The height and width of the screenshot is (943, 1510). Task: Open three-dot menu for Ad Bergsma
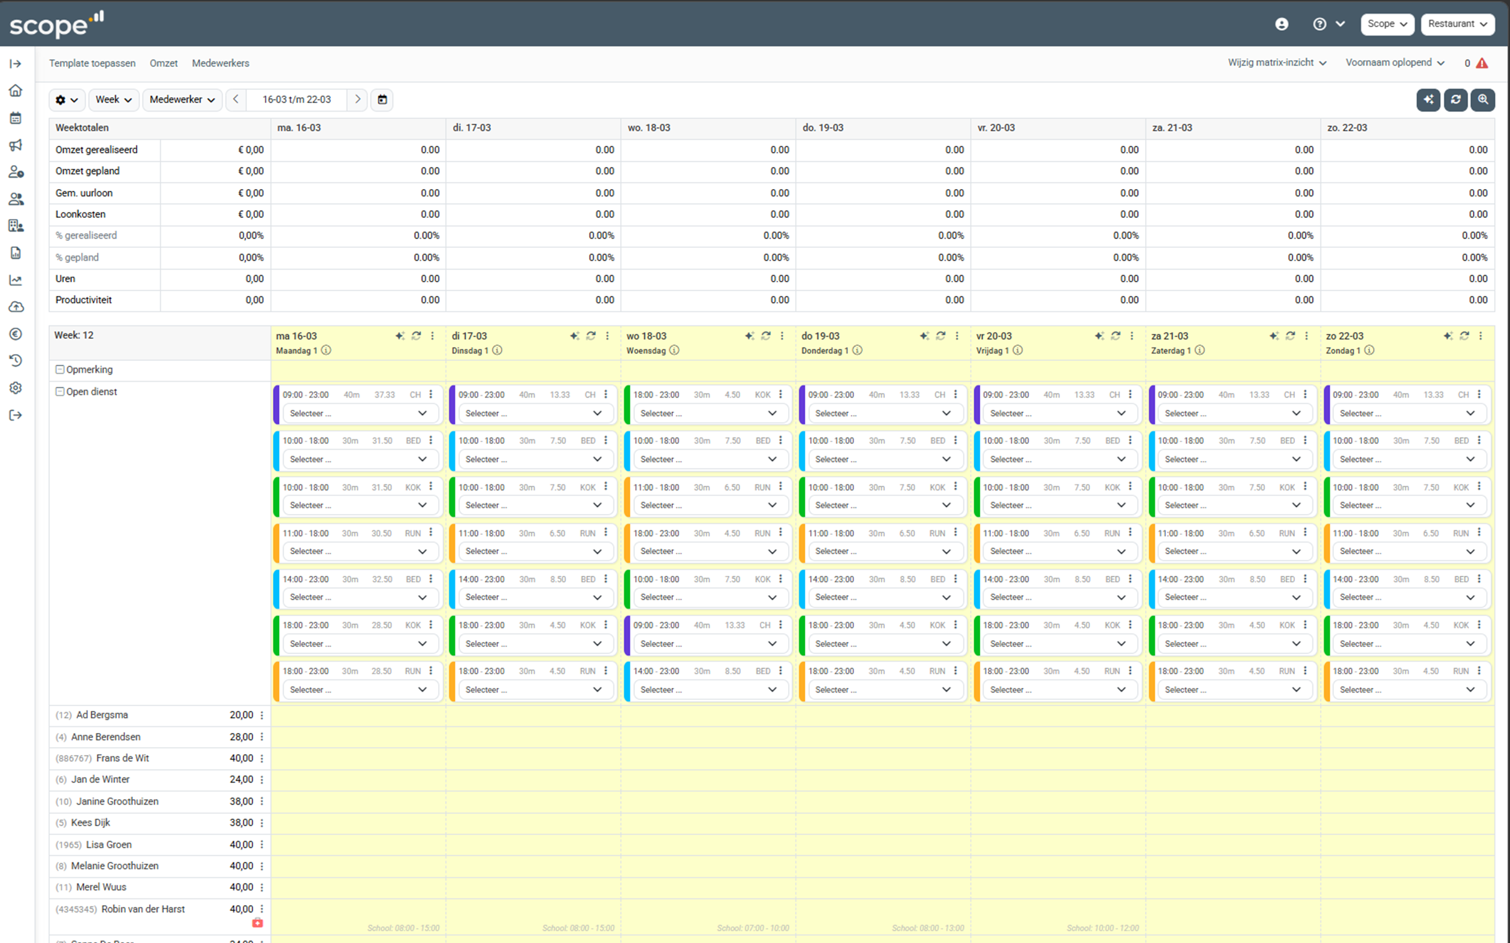[262, 715]
